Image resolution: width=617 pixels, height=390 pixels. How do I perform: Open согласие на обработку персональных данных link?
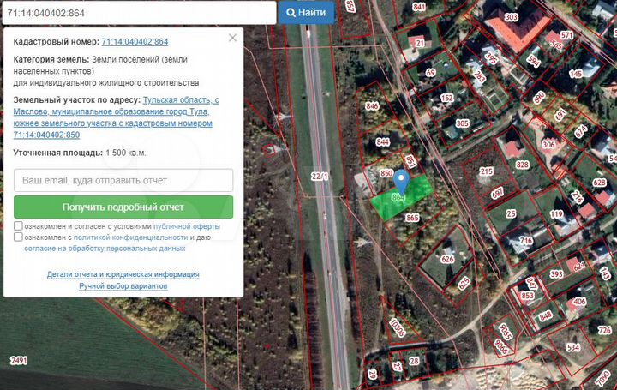point(105,249)
